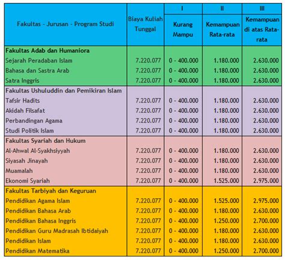Click 2.700.000 in Pendidikan Matematika row
Viewport: 285px width, 260px height.
pyautogui.click(x=266, y=251)
